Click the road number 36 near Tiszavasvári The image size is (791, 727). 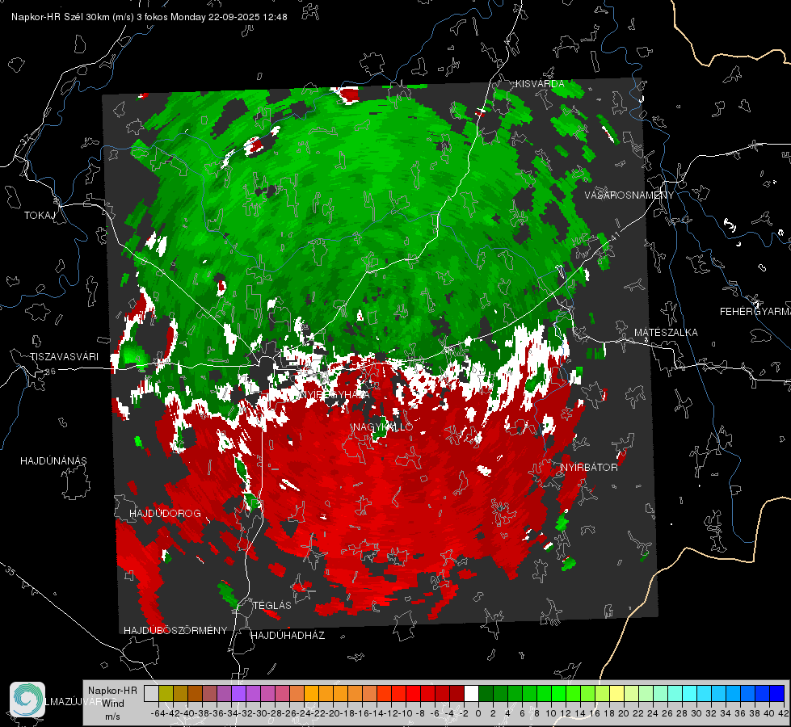50,372
